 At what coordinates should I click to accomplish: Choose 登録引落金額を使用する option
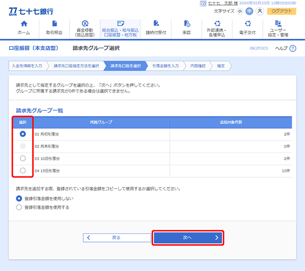point(19,207)
